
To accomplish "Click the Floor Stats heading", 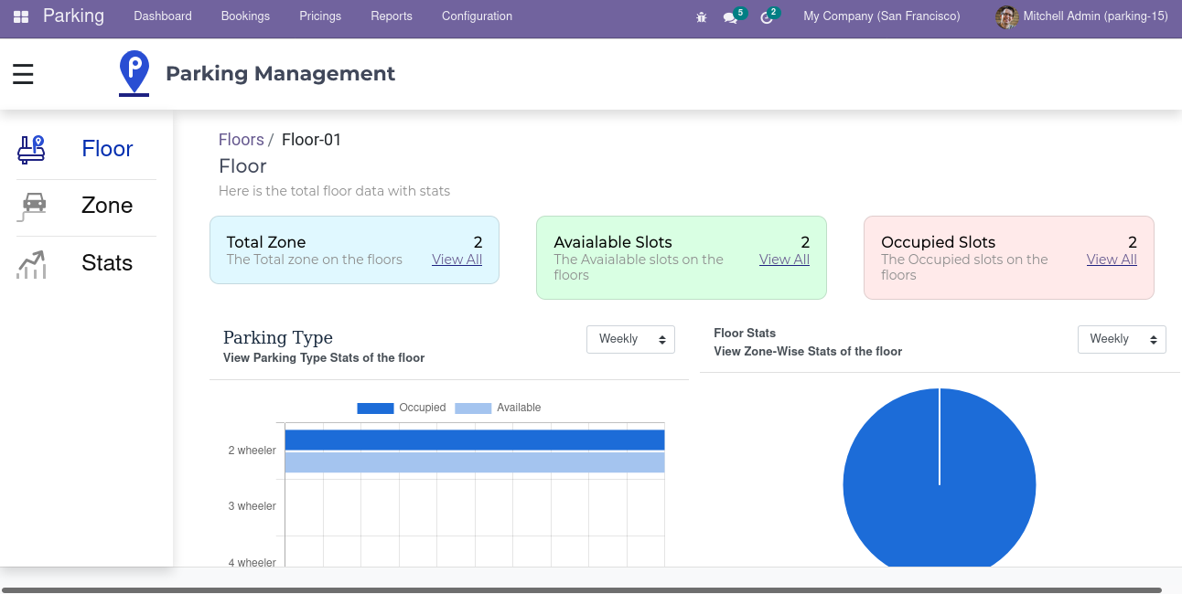I will 745,334.
